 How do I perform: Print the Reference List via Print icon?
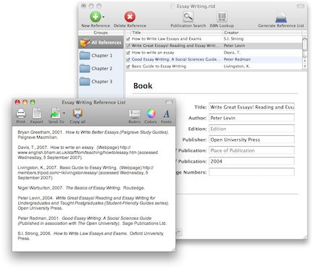[x=21, y=114]
